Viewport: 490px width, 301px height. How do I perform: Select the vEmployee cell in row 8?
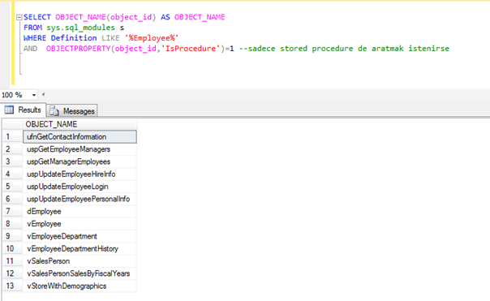coord(80,224)
